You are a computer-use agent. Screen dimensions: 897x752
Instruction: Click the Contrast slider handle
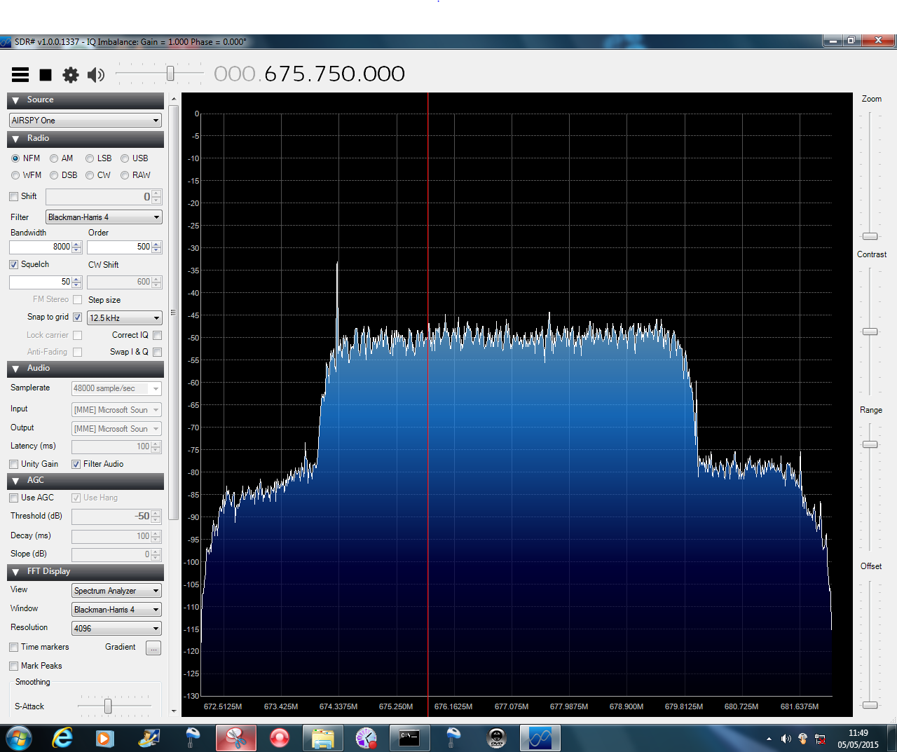(870, 331)
